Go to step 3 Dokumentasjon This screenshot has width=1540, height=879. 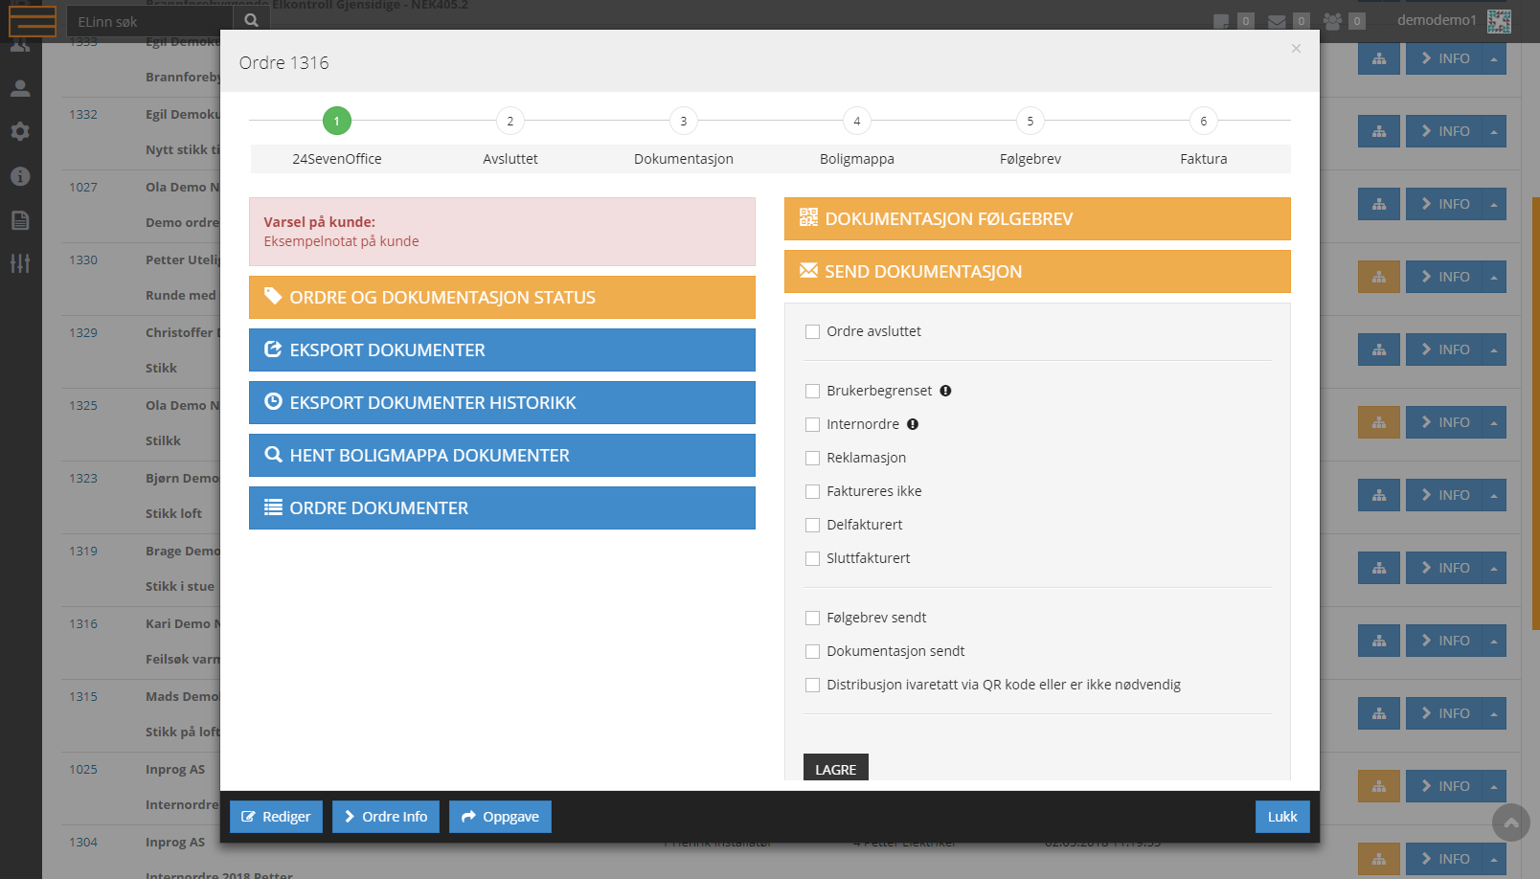(683, 122)
